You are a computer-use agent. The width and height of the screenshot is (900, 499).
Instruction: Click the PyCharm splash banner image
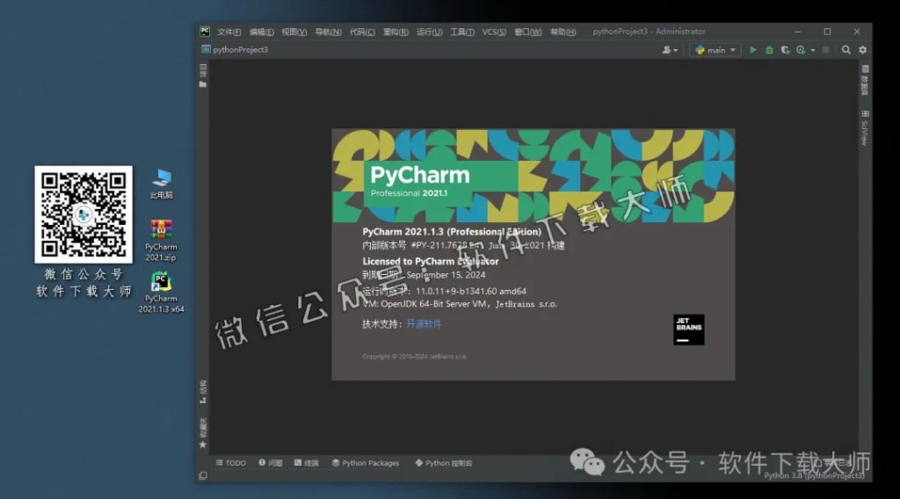[533, 176]
